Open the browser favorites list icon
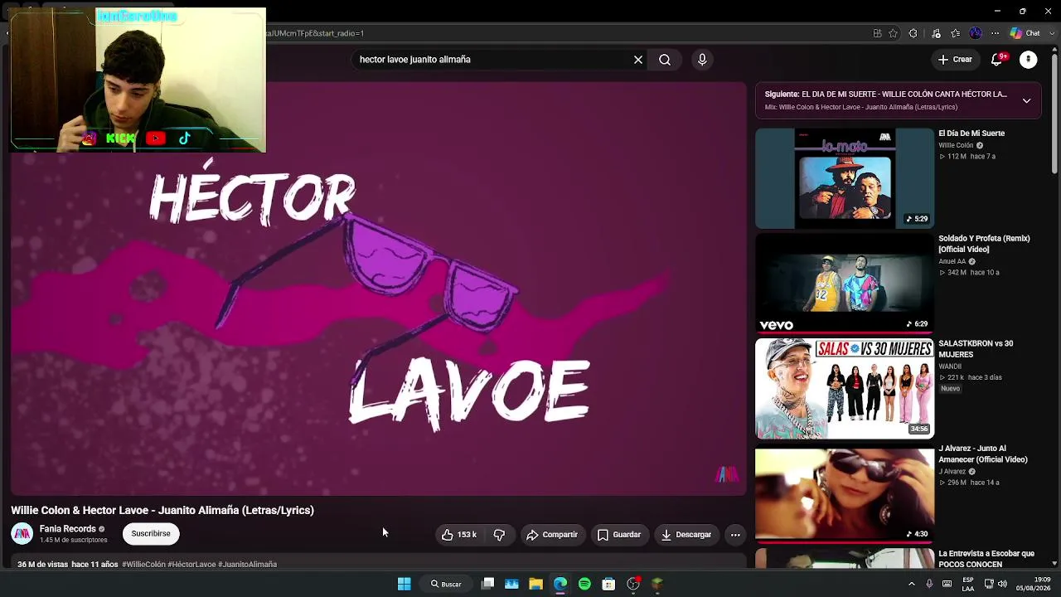The height and width of the screenshot is (597, 1061). 956,33
